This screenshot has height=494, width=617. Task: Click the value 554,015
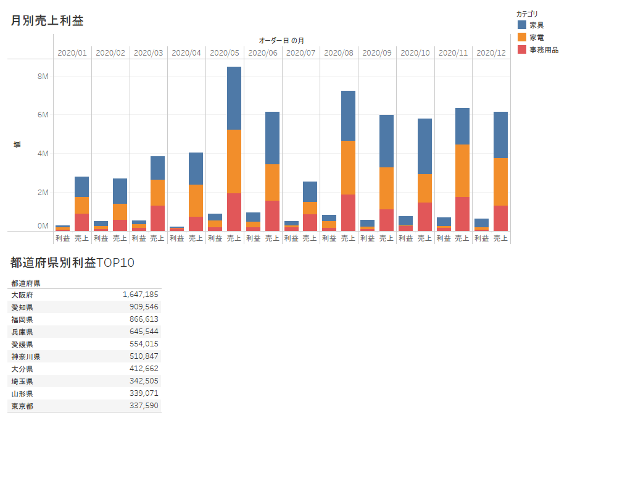point(144,344)
